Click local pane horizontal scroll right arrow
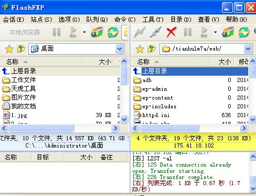Screen dimensions: 256x196 coord(115,128)
